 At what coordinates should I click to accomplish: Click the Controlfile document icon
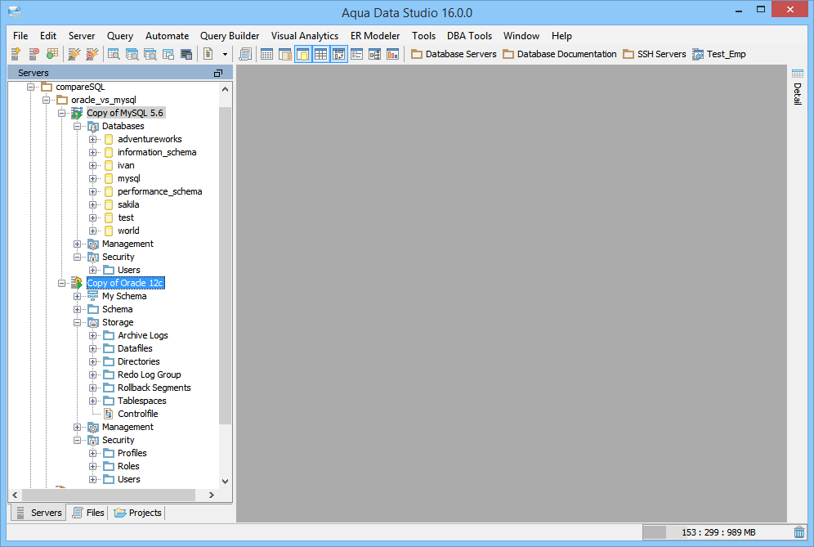[109, 414]
